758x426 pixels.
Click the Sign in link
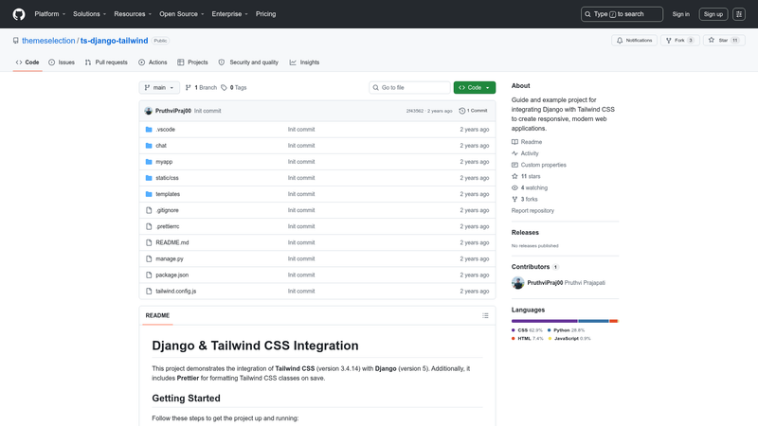tap(680, 14)
